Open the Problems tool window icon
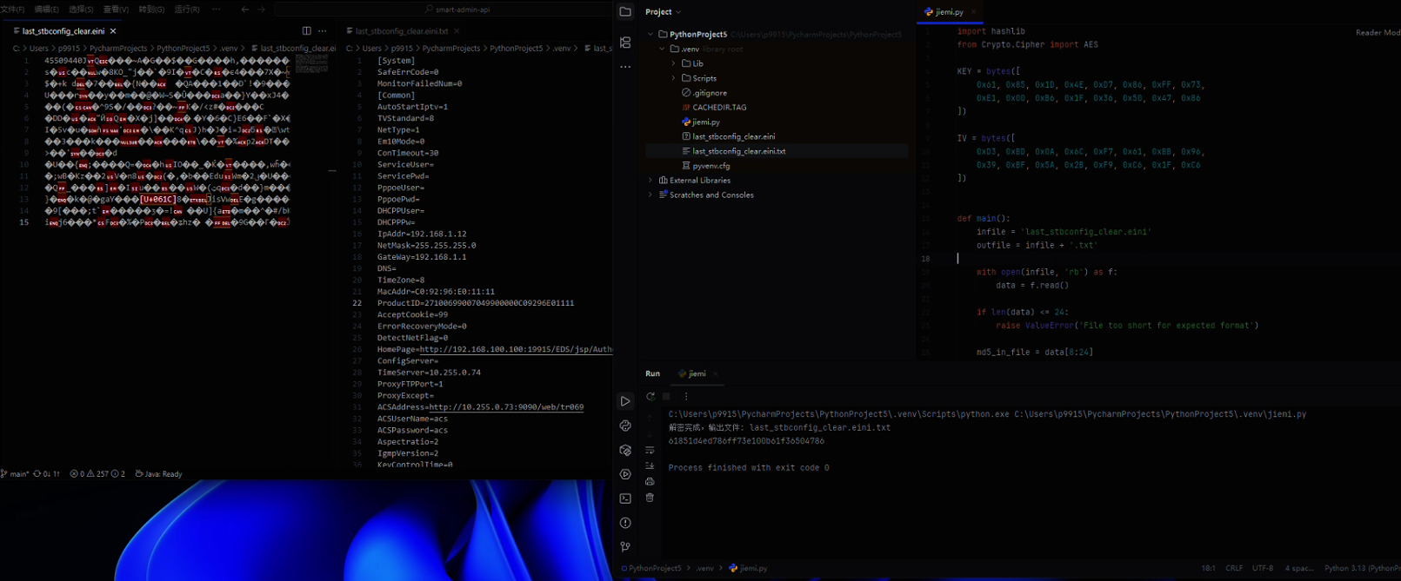Screen dimensions: 1401x581 pos(625,524)
